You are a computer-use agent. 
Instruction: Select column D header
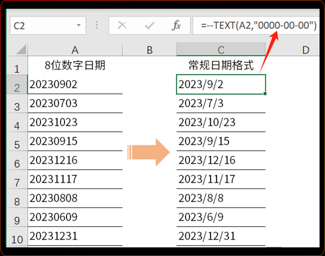coord(292,50)
